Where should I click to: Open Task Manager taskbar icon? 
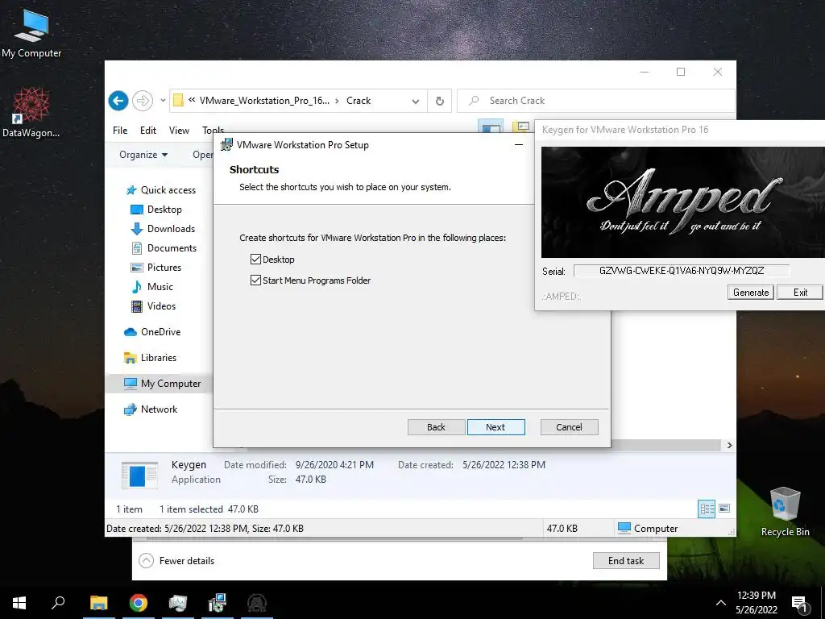[178, 603]
